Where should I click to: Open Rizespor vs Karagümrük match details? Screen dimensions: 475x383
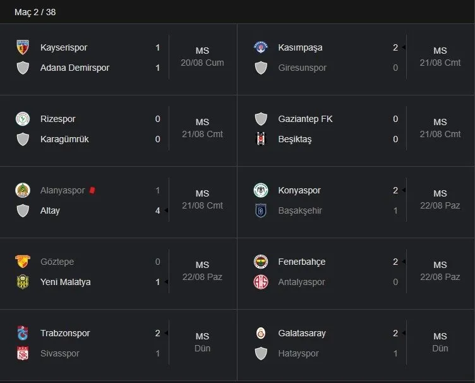(202, 128)
